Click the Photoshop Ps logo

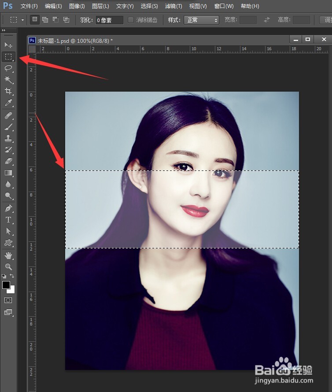coord(8,5)
